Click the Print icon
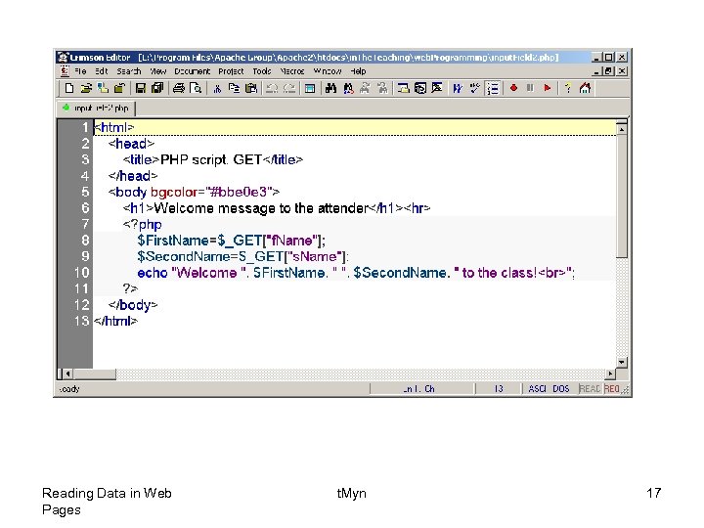704x528 pixels. click(179, 88)
